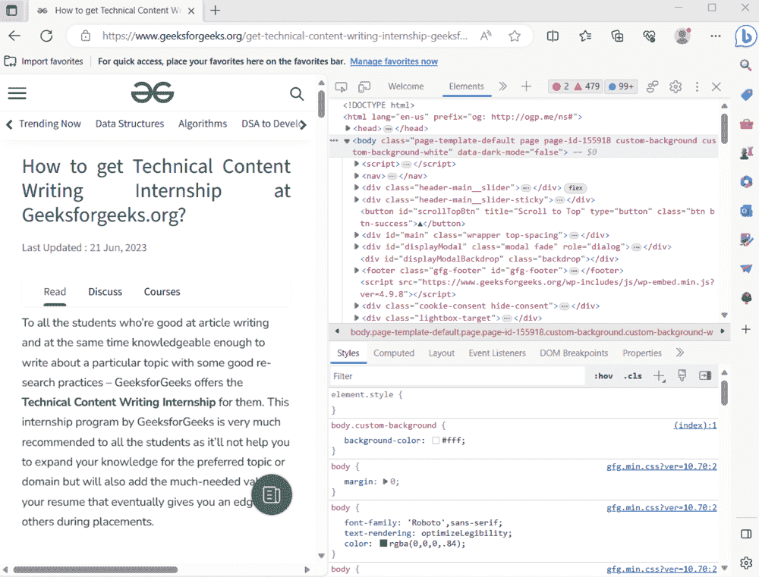Add new style rule plus icon
Image resolution: width=759 pixels, height=577 pixels.
[x=660, y=376]
